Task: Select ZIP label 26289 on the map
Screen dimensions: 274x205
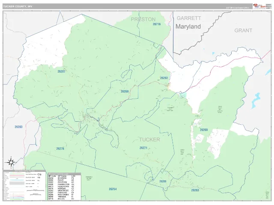Action: (x=163, y=181)
